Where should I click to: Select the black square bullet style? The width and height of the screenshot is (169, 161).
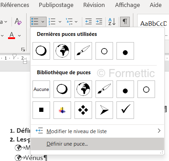[x=41, y=110]
